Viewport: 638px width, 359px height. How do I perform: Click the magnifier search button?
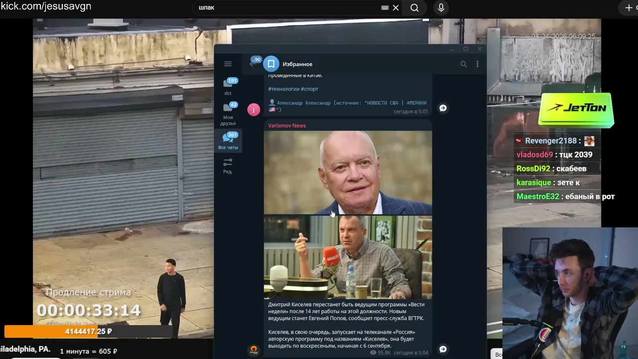[414, 7]
